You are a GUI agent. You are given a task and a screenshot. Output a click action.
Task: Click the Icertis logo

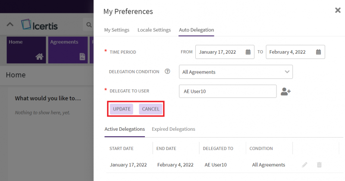coord(39,25)
